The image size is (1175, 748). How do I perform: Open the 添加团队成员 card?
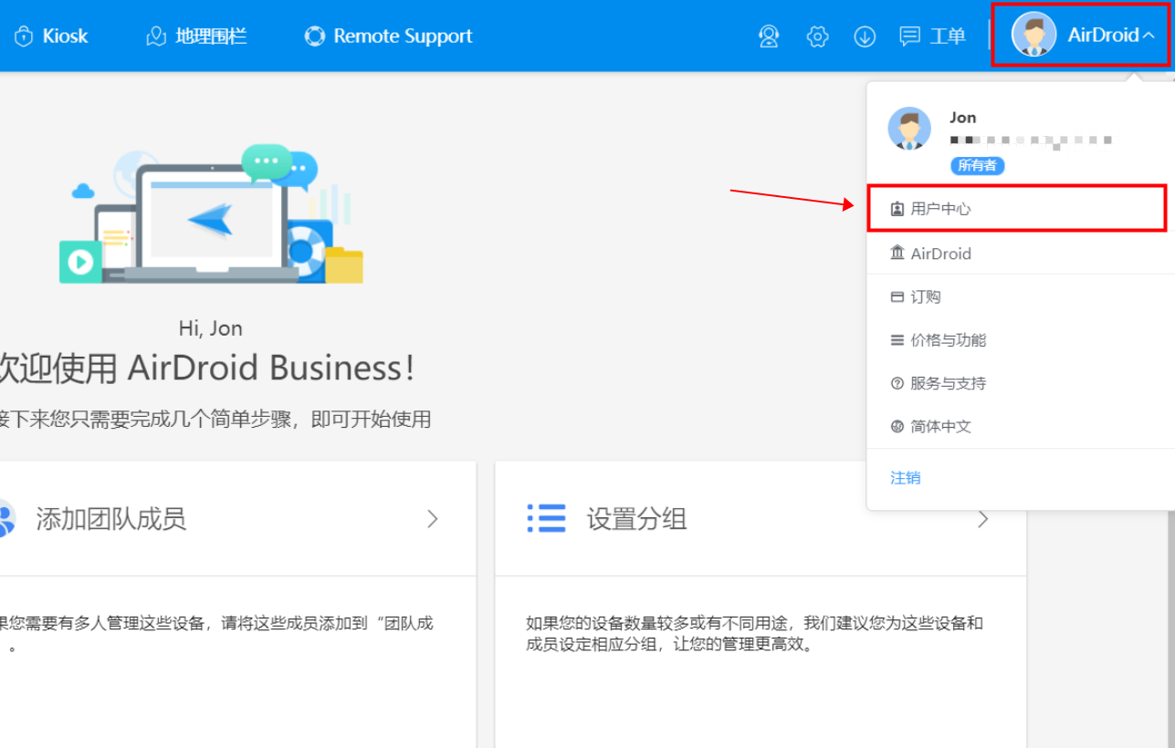tap(237, 519)
